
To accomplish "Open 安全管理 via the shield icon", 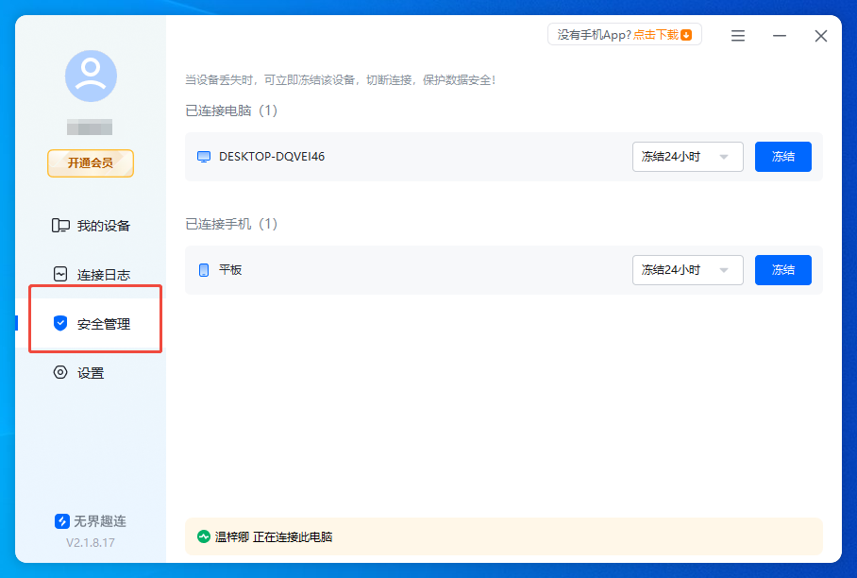I will coord(60,323).
